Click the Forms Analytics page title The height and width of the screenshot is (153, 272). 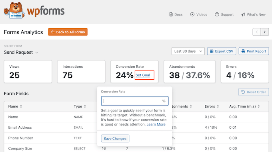(24, 32)
